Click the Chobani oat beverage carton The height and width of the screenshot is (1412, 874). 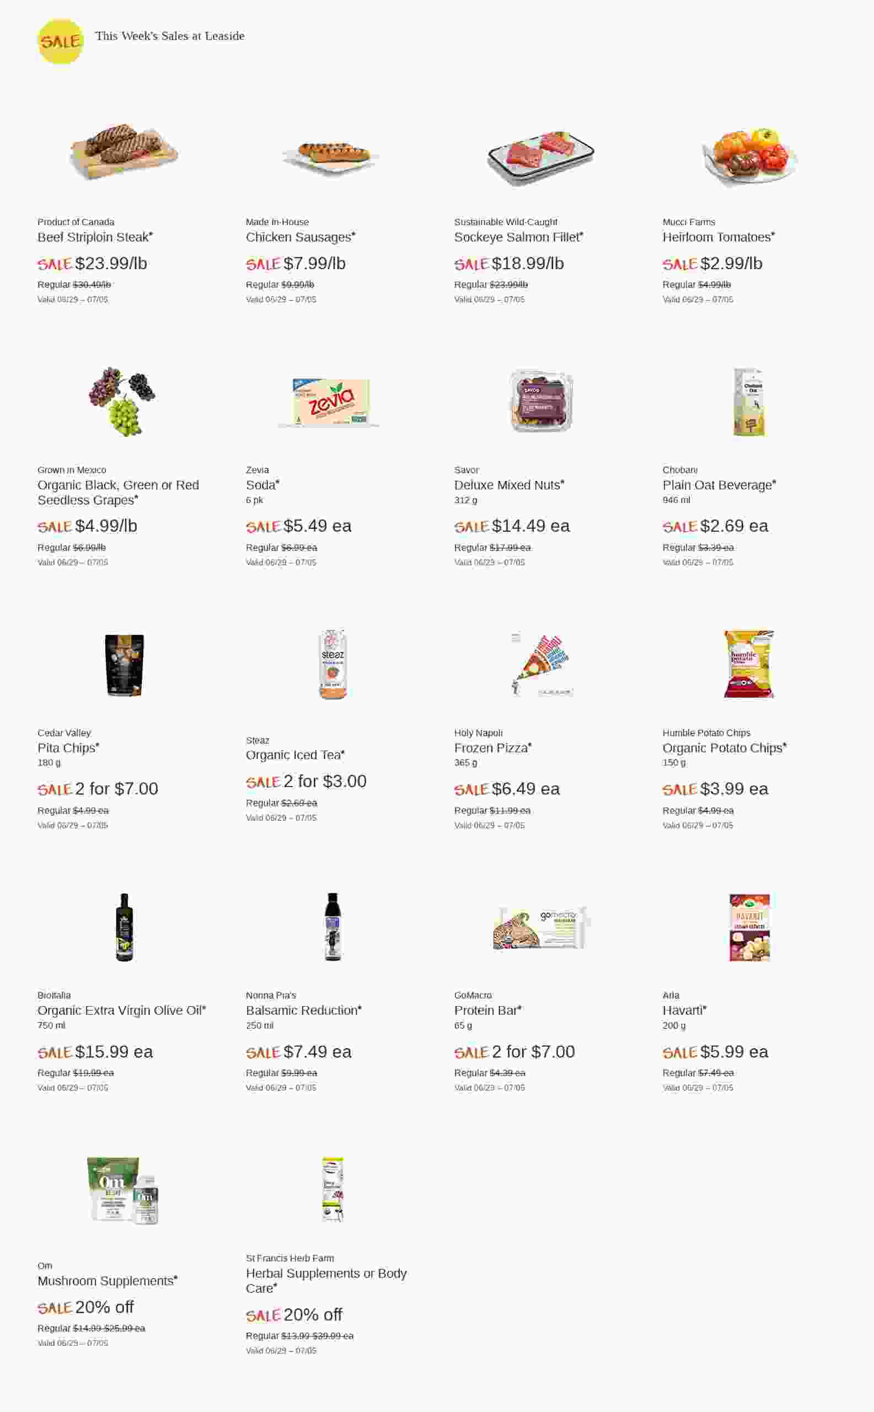(x=749, y=402)
